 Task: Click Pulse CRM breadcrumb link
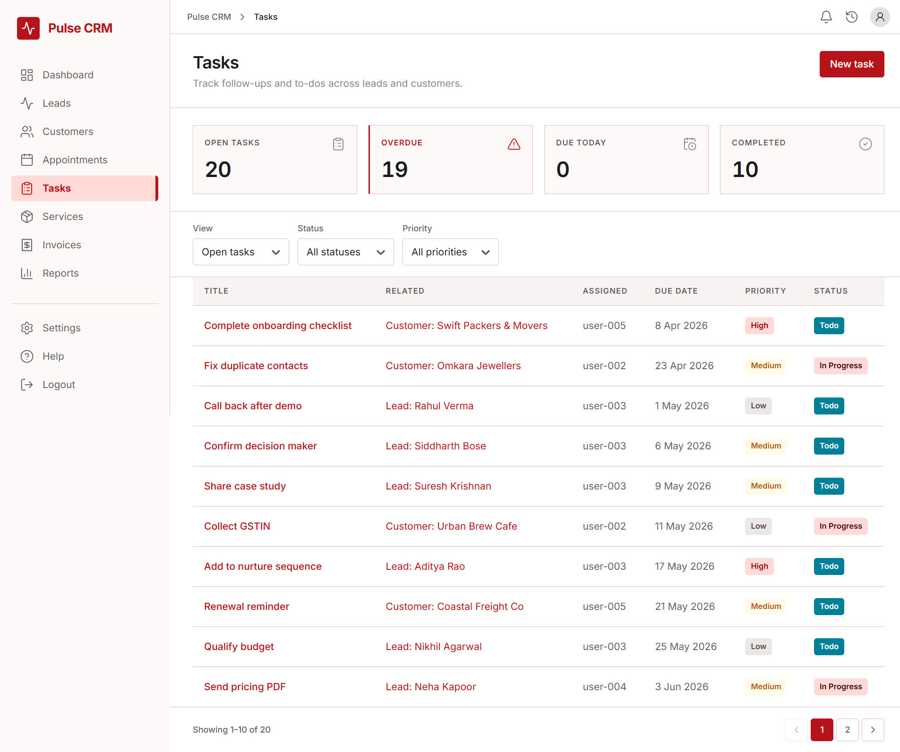(209, 17)
